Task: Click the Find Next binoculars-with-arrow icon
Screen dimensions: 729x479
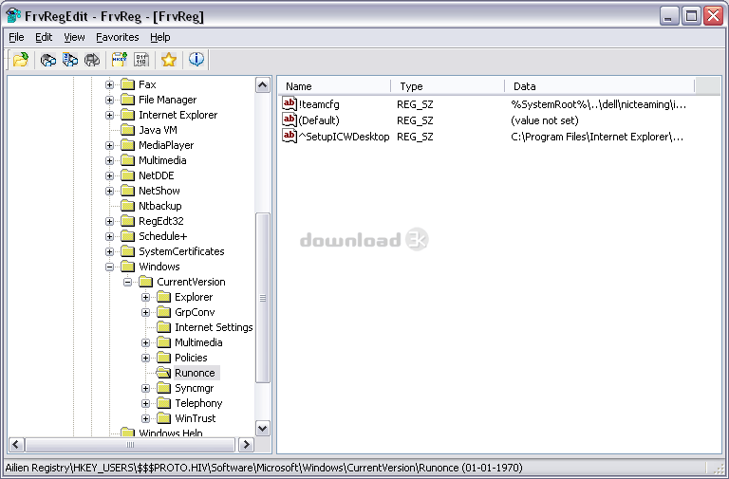Action: coord(92,60)
